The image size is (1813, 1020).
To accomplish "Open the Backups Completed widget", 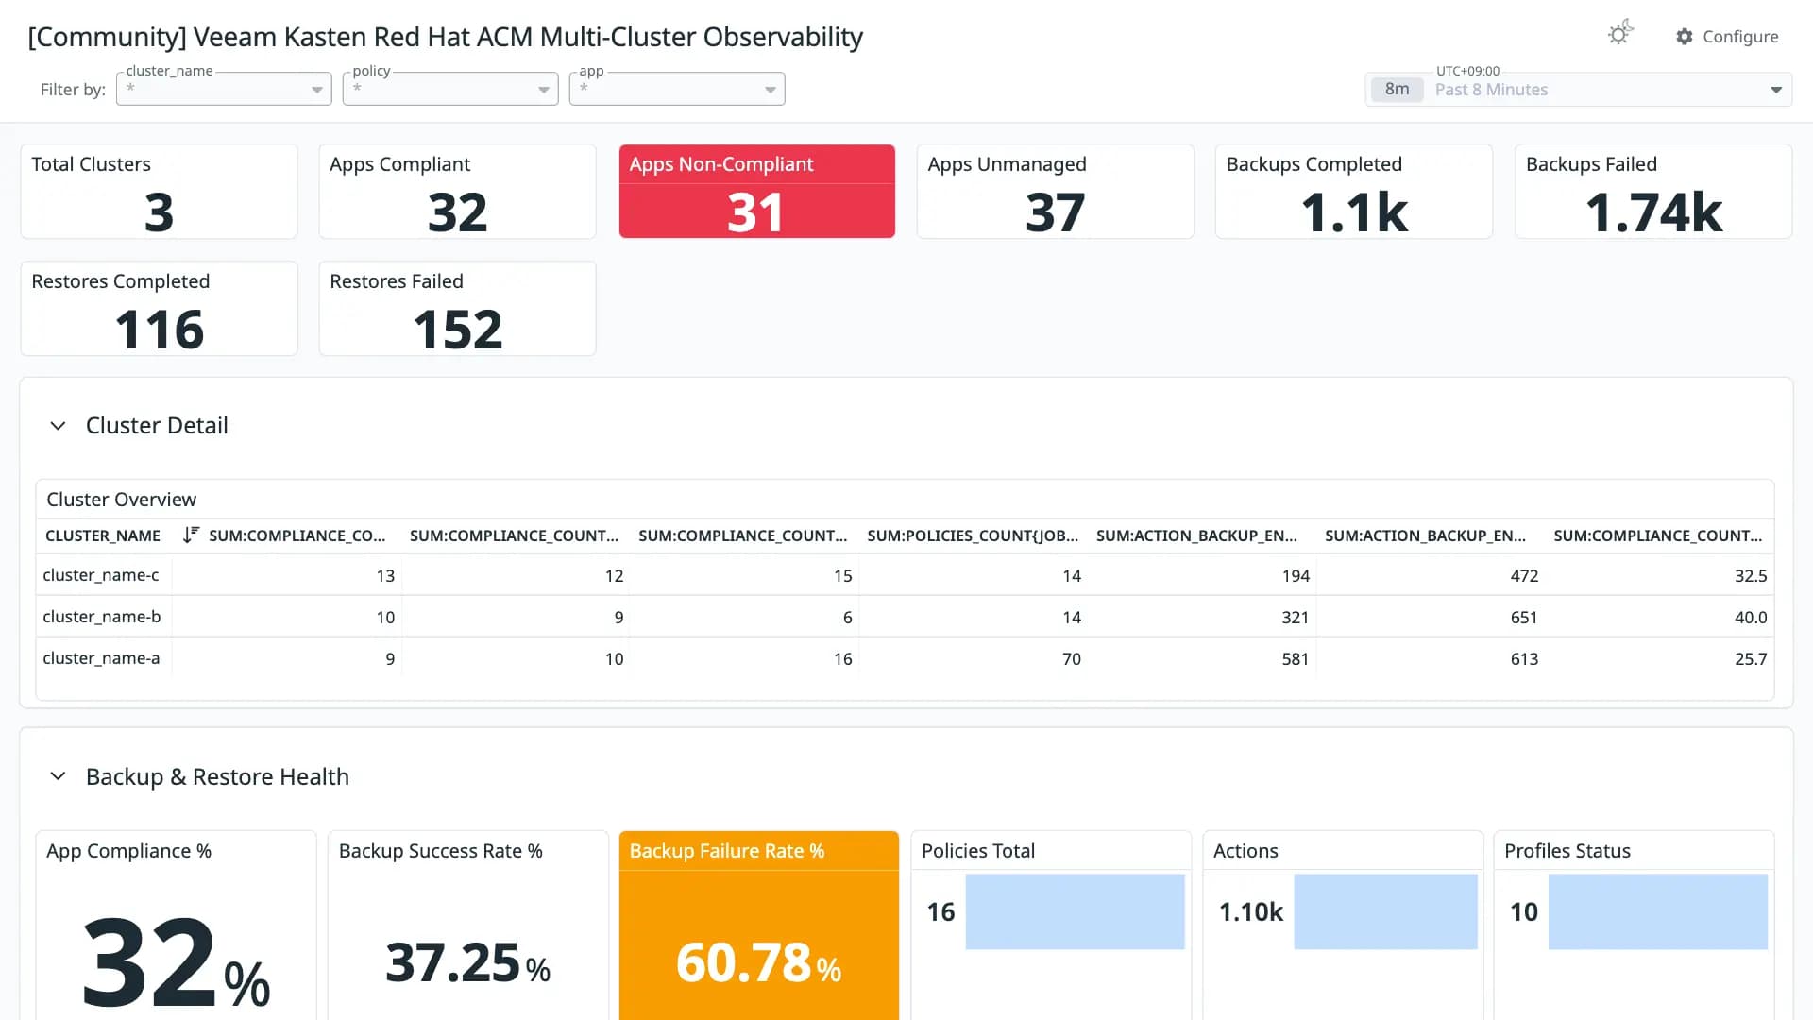I will pyautogui.click(x=1353, y=192).
